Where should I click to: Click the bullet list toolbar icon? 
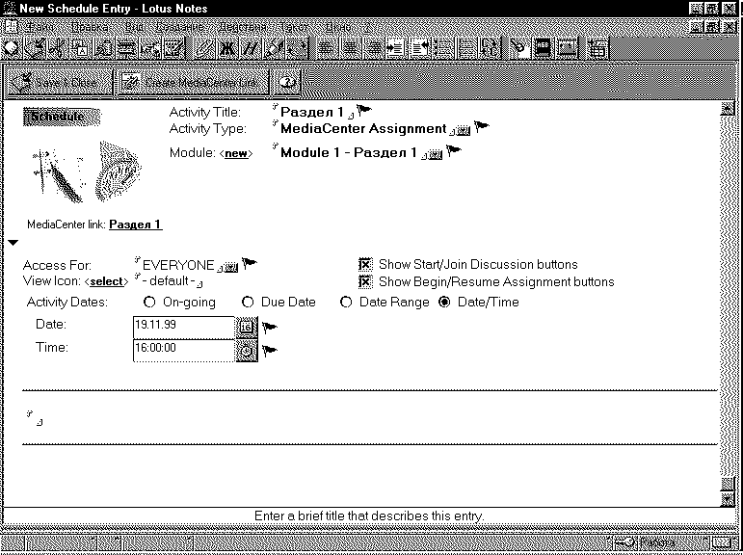pos(443,49)
